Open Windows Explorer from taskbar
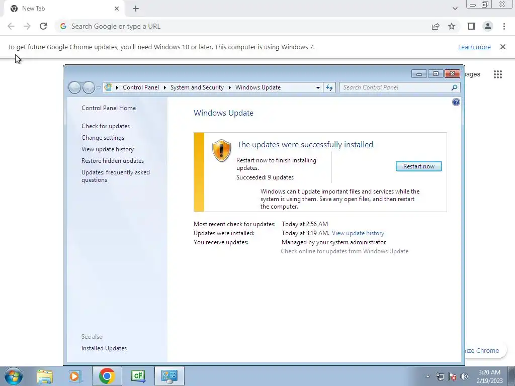Image resolution: width=515 pixels, height=386 pixels. (x=45, y=376)
